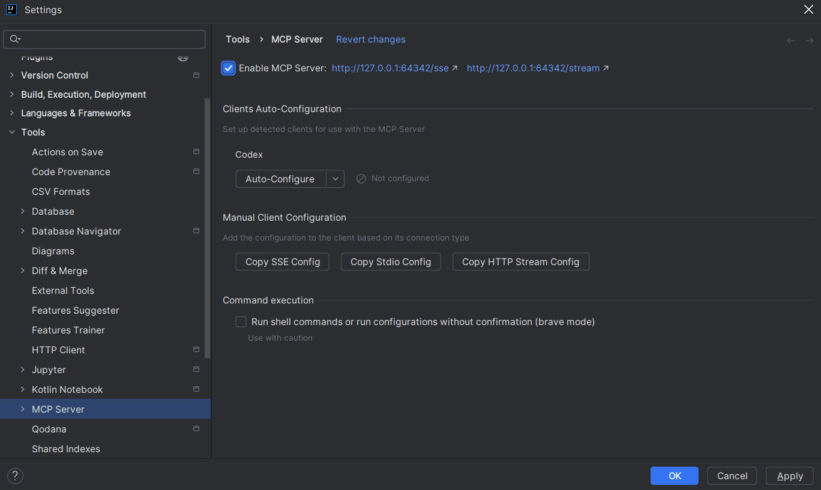Image resolution: width=821 pixels, height=490 pixels.
Task: Click the project-level icon beside HTTP Client
Action: (x=196, y=350)
